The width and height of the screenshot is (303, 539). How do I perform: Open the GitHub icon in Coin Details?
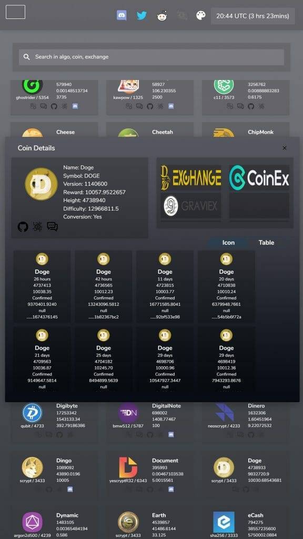click(x=23, y=226)
